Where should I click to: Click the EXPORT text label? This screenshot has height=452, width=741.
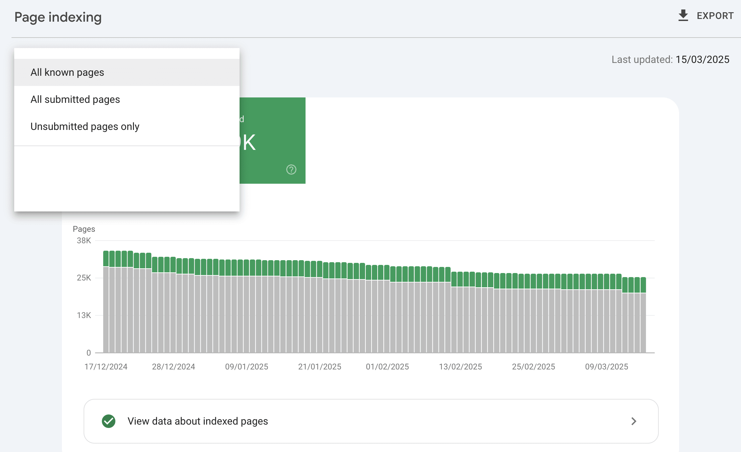[715, 16]
